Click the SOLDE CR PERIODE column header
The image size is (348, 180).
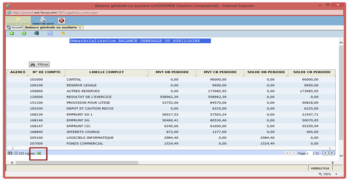[312, 72]
